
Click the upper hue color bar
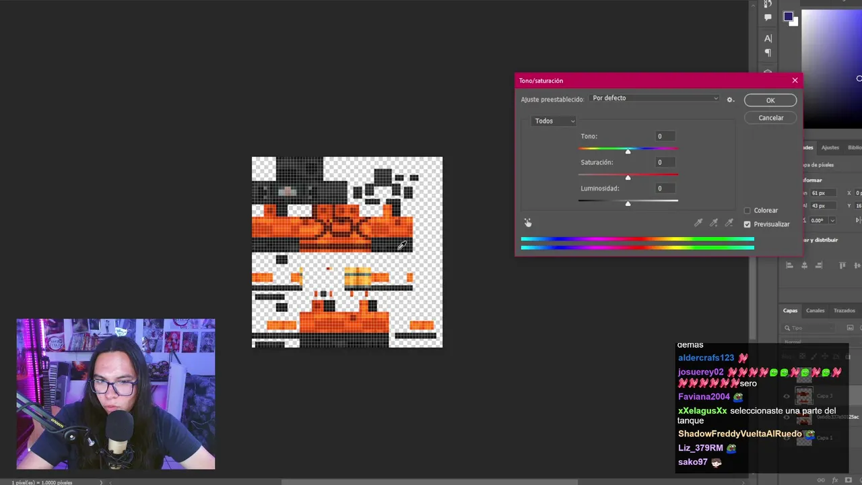click(637, 239)
